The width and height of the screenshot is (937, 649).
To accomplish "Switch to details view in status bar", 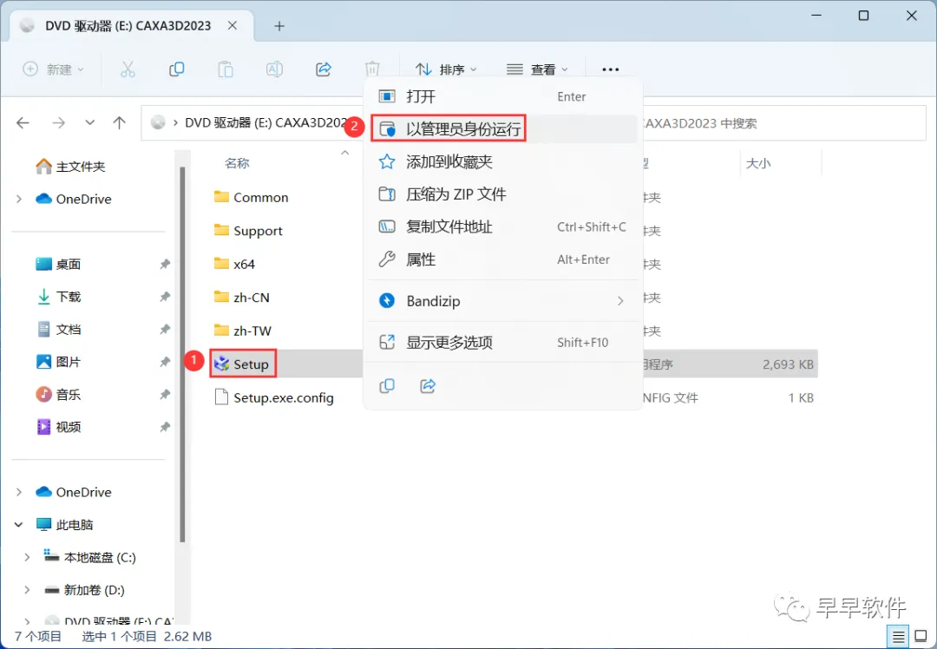I will [x=898, y=637].
